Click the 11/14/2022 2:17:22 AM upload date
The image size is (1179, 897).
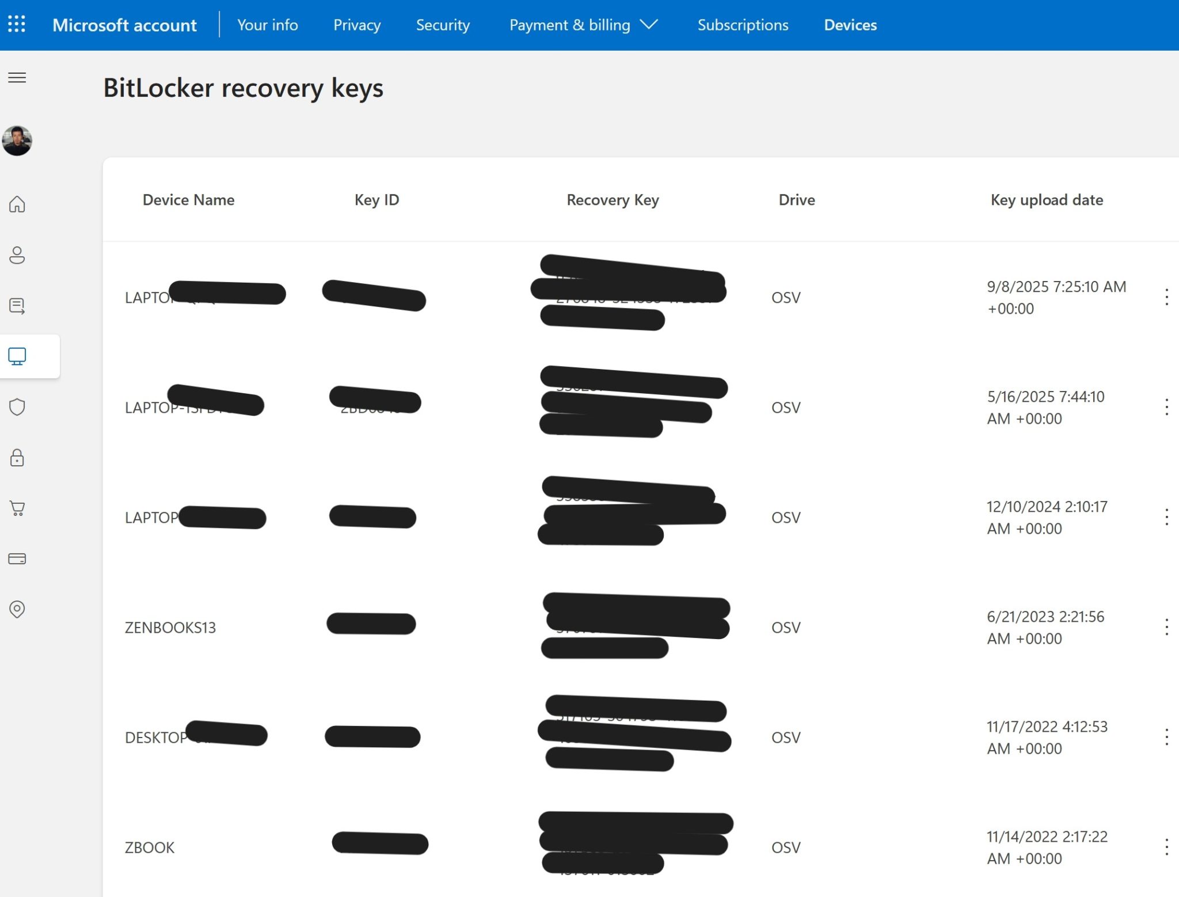click(1047, 847)
